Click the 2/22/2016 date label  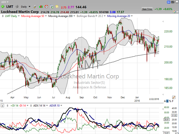[x=154, y=99]
